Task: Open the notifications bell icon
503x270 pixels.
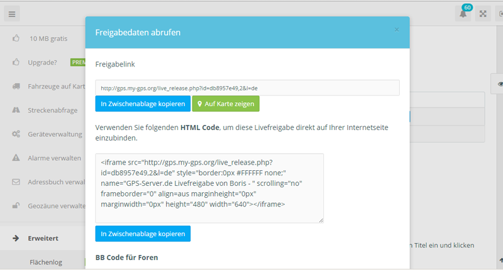Action: coord(463,14)
